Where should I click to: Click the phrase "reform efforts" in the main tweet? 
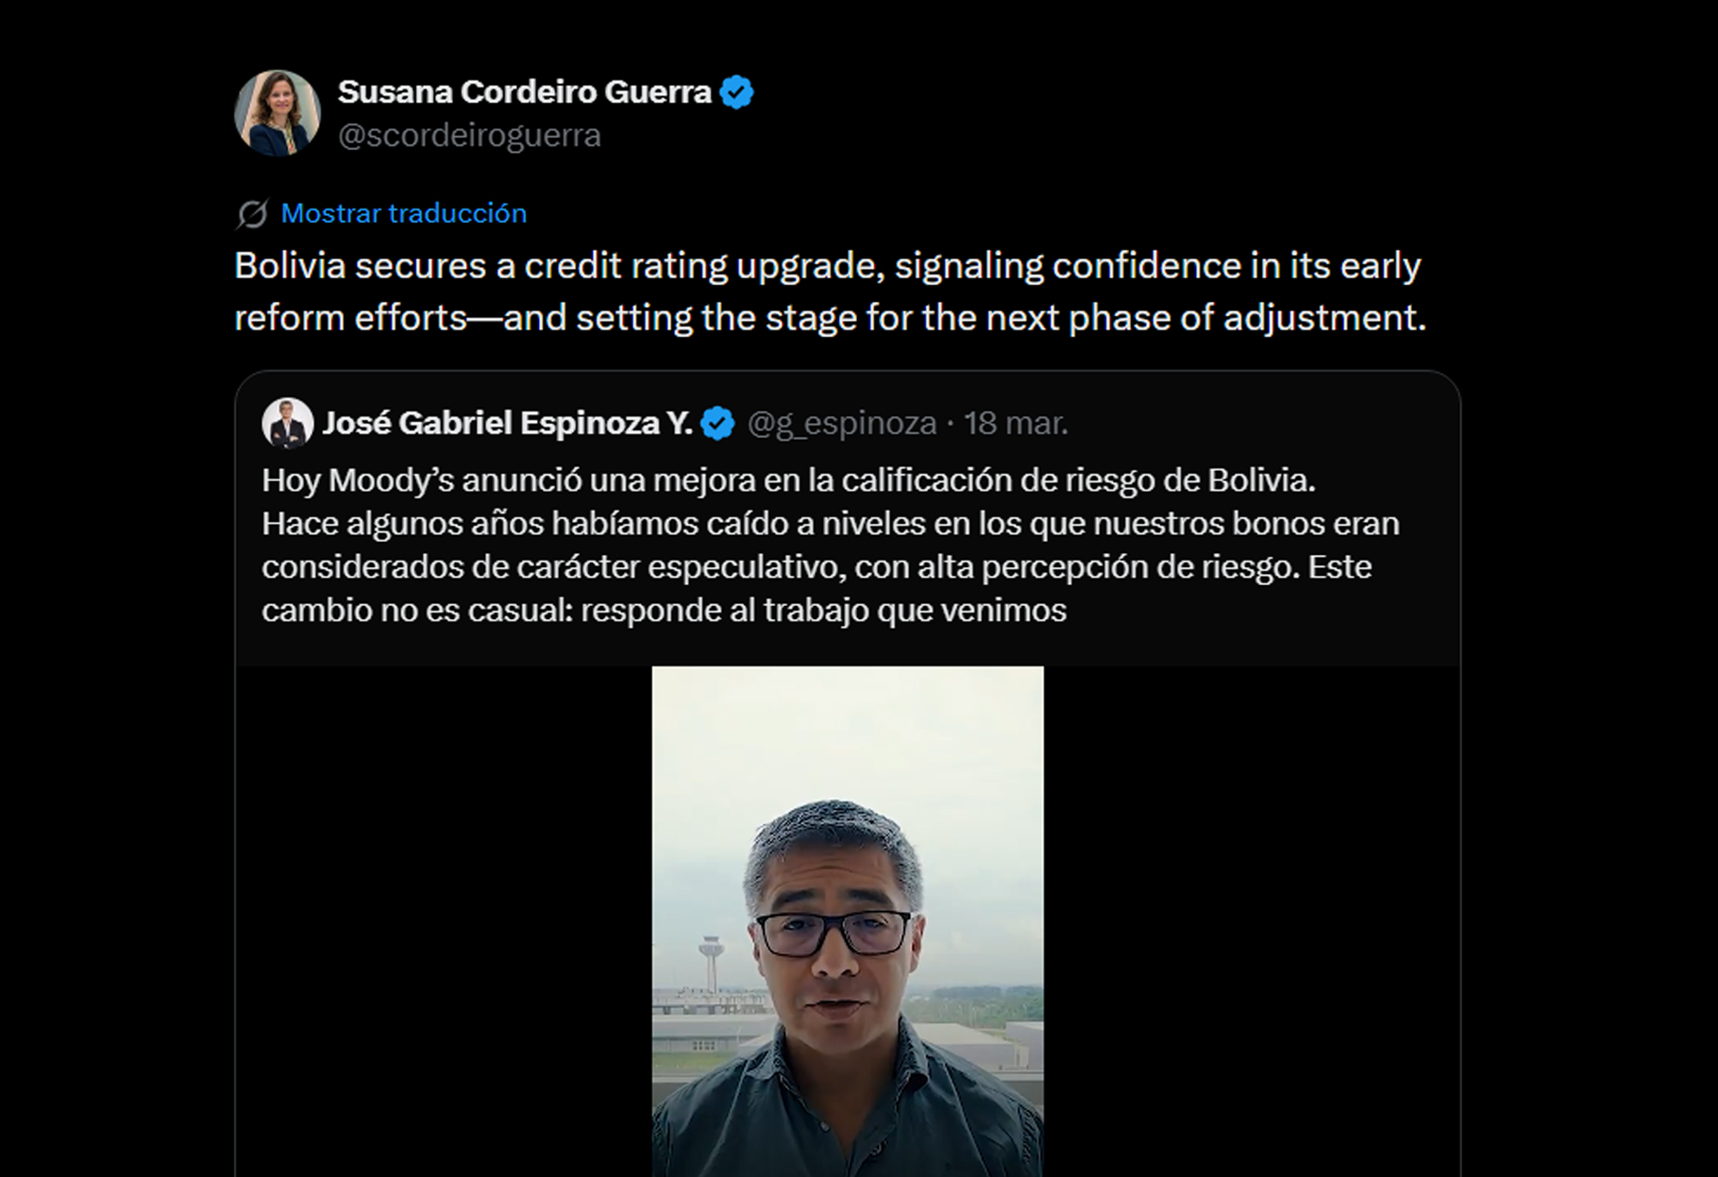(350, 318)
